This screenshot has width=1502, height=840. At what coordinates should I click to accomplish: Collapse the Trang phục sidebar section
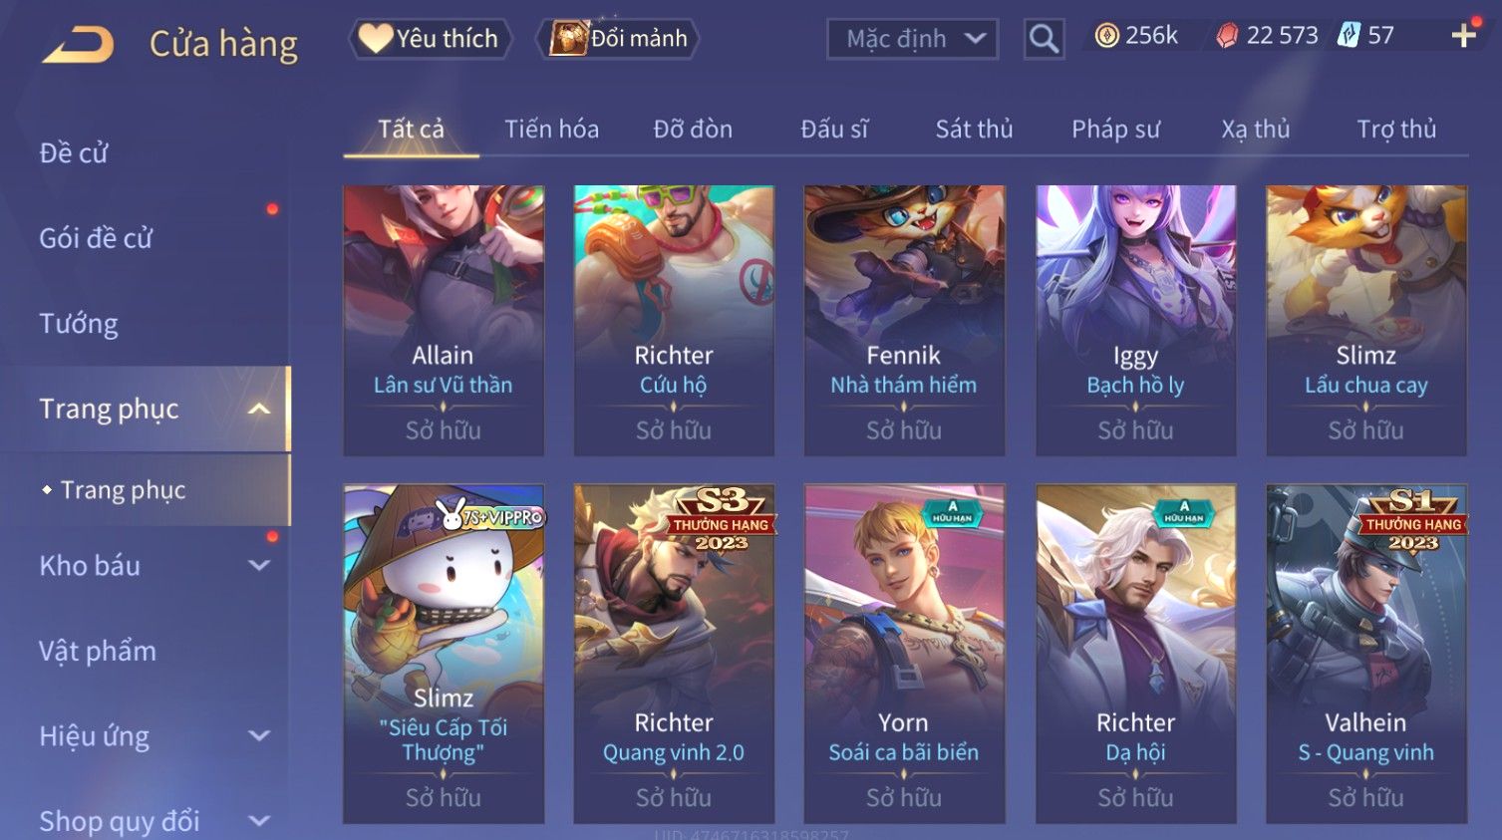pos(258,409)
